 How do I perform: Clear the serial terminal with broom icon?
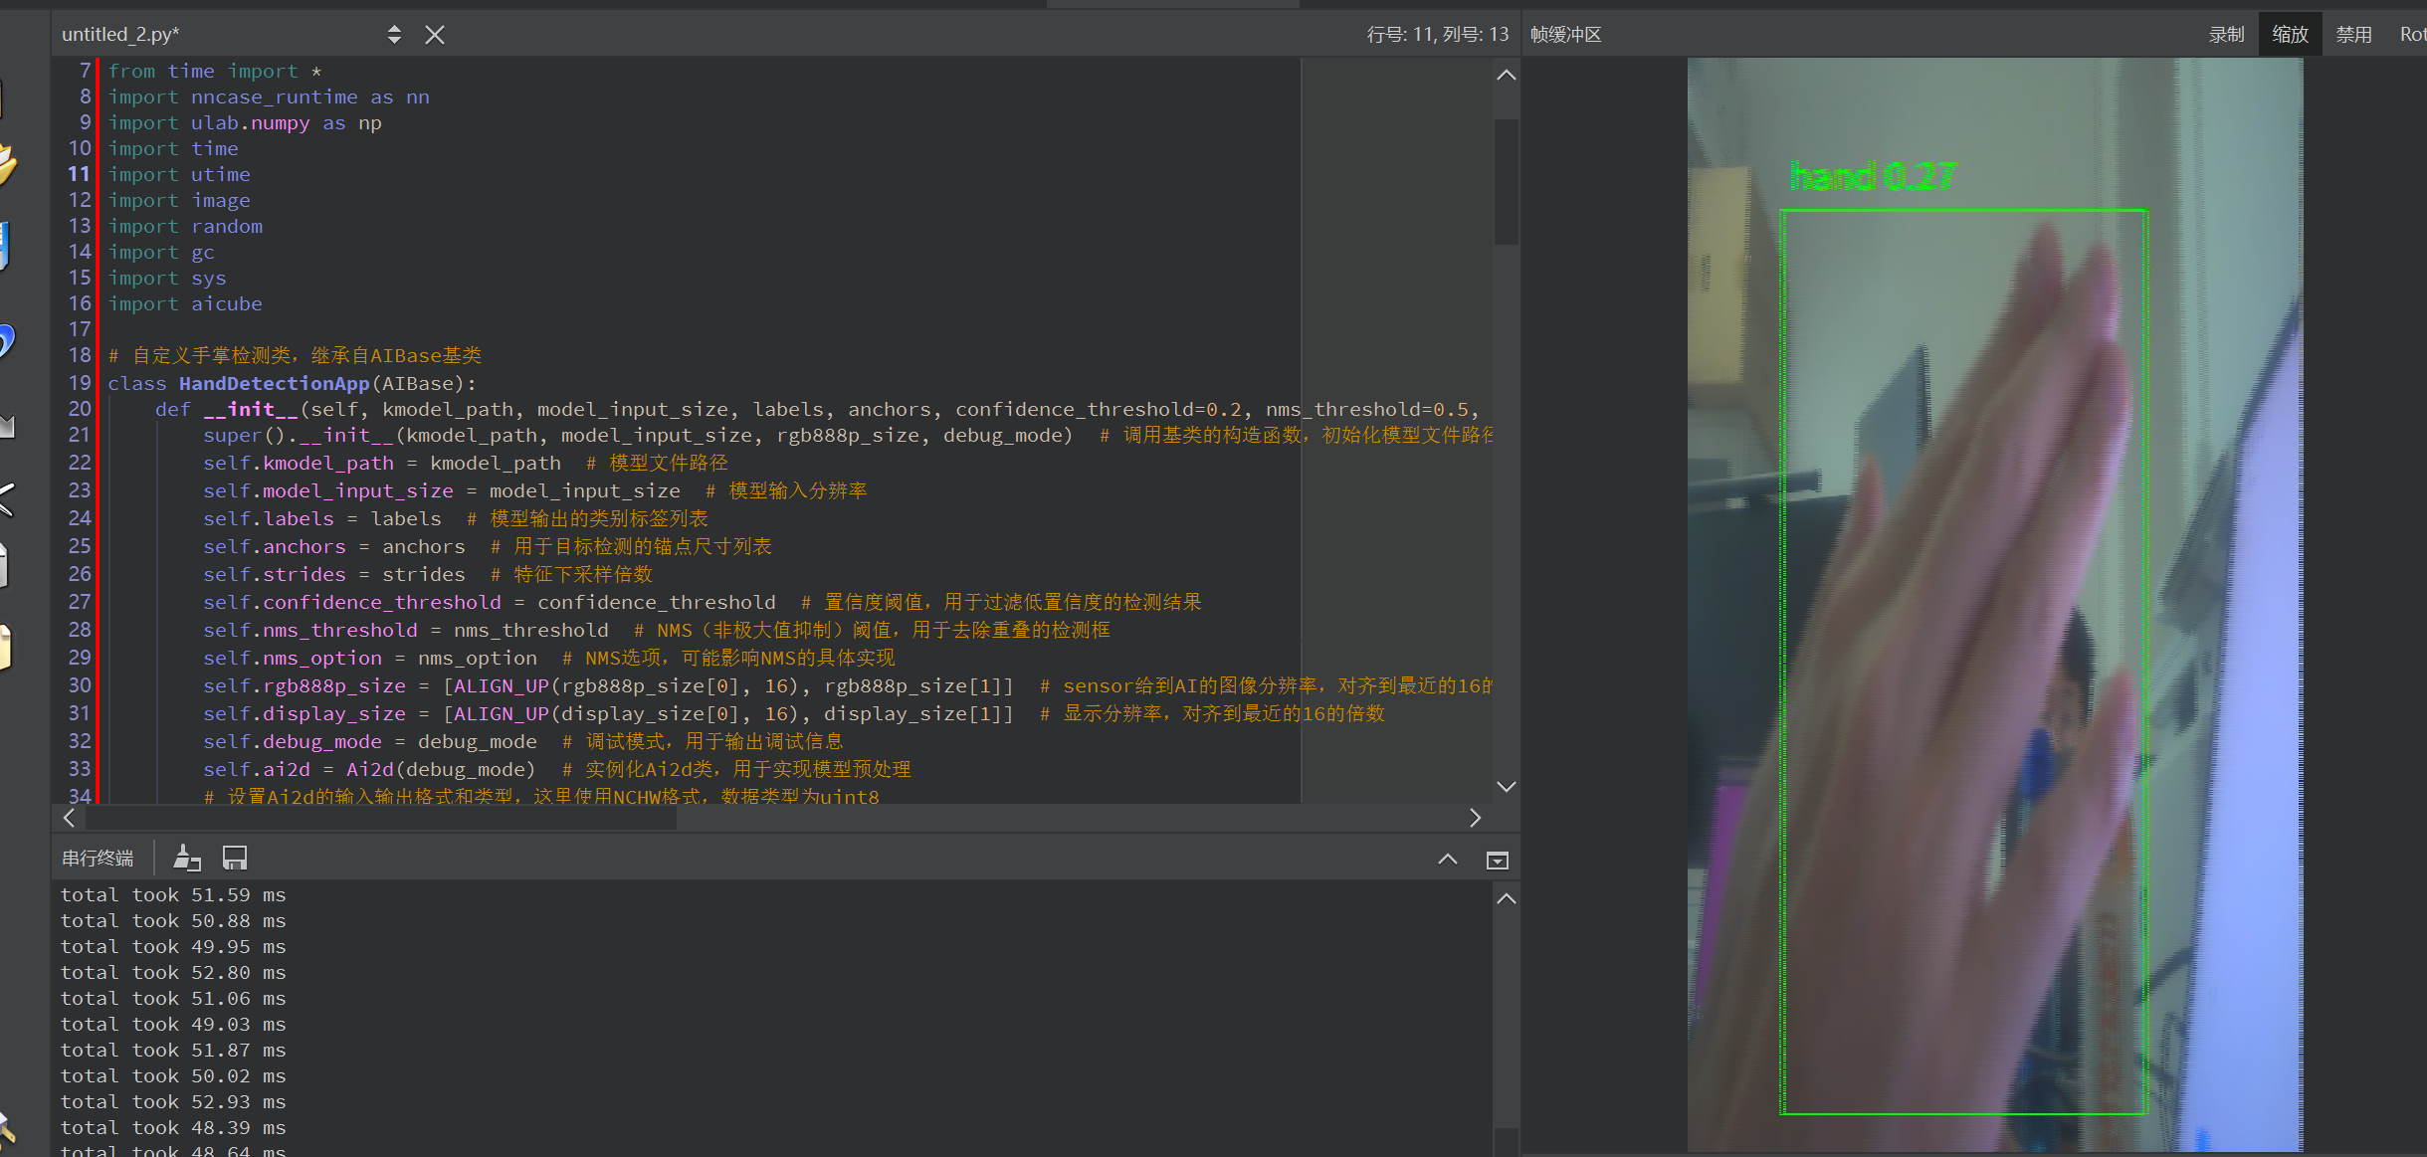(186, 858)
